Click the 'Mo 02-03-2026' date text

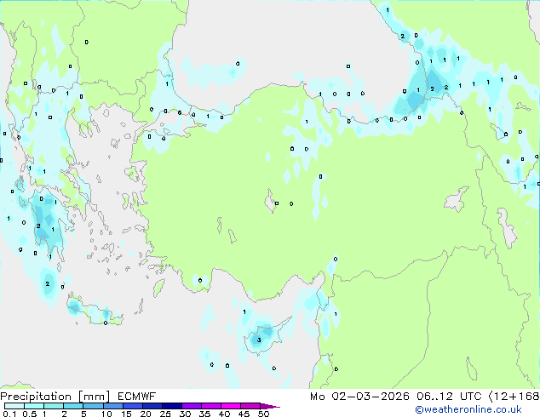pyautogui.click(x=359, y=397)
